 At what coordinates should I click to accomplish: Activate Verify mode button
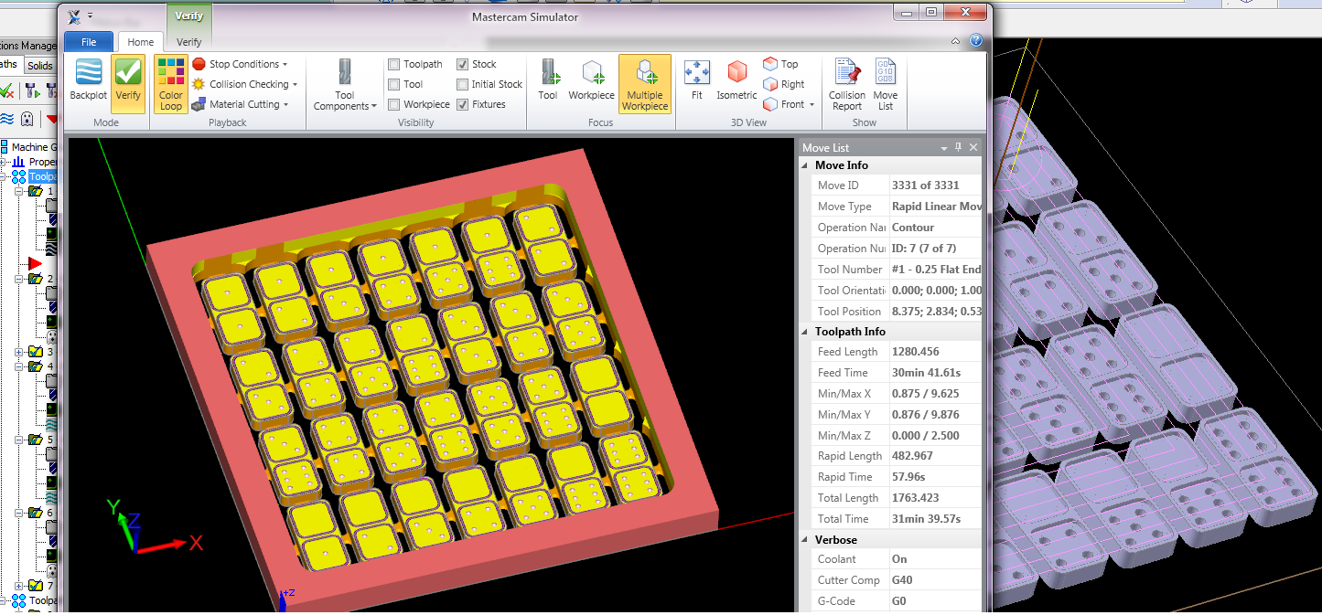click(x=128, y=83)
